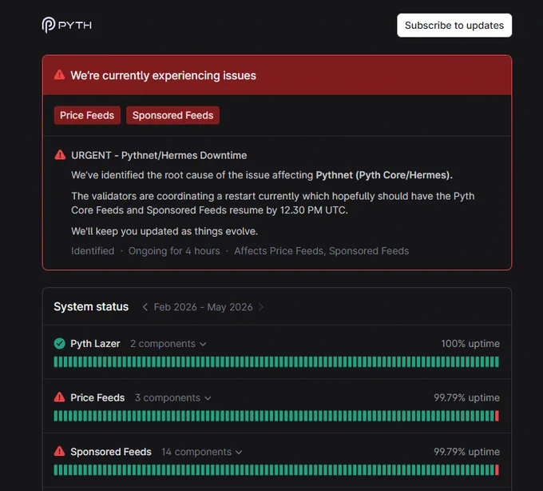Select the Price Feeds red tag

pos(87,115)
